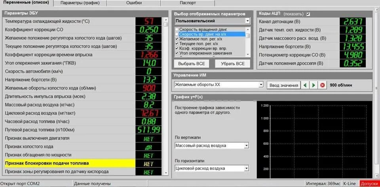Click the parameter list scroll-down arrow
The height and width of the screenshot is (187, 380).
click(166, 173)
